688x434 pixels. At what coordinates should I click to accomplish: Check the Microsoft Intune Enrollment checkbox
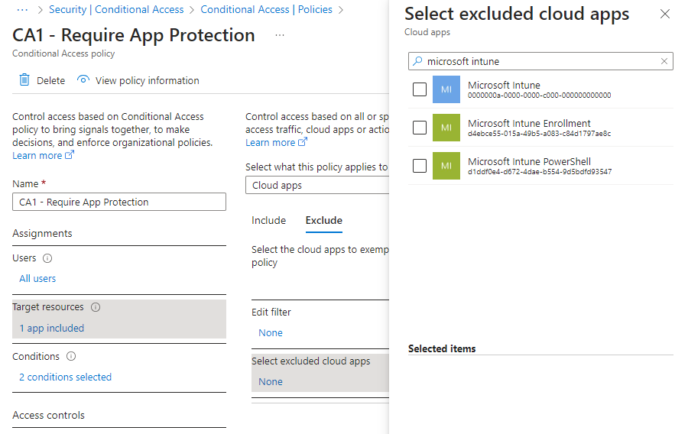point(420,128)
